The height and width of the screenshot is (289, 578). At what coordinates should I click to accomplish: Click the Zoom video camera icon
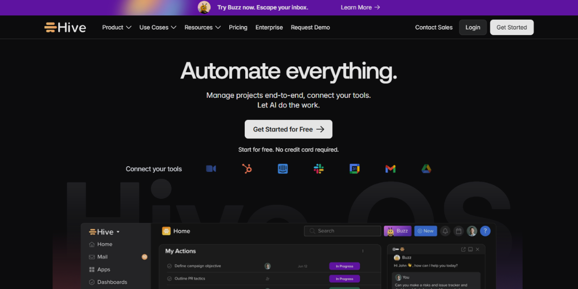(211, 169)
